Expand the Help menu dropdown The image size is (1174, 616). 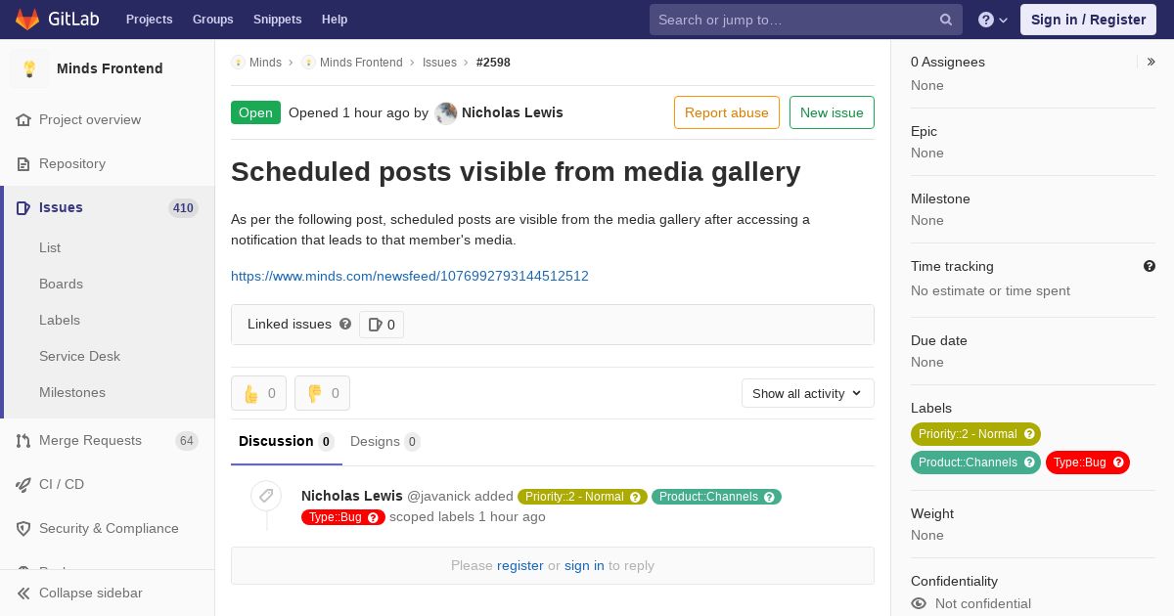click(993, 20)
